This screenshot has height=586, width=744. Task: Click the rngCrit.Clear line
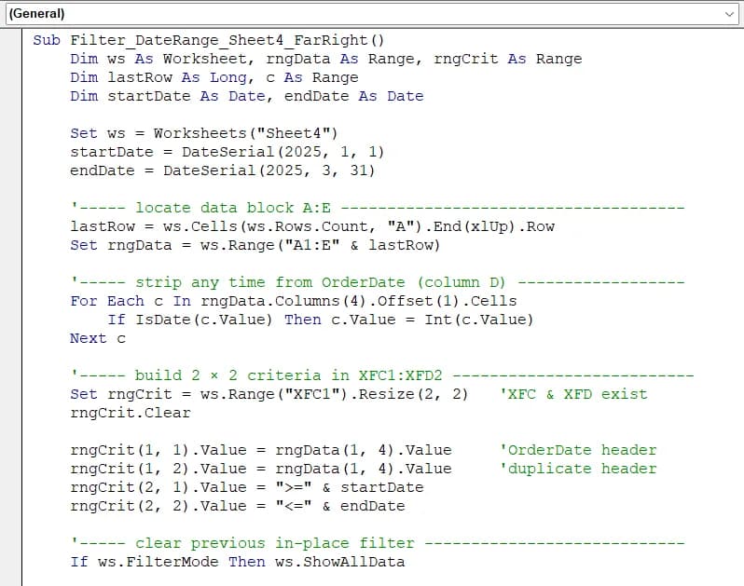[131, 413]
